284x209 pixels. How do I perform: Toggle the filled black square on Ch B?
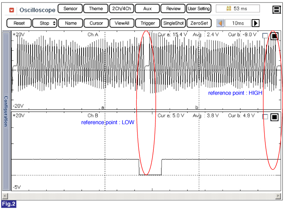coord(274,117)
